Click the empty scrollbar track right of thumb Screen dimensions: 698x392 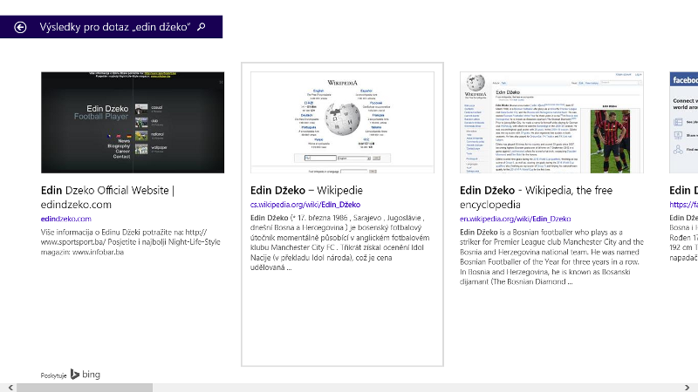pos(419,387)
